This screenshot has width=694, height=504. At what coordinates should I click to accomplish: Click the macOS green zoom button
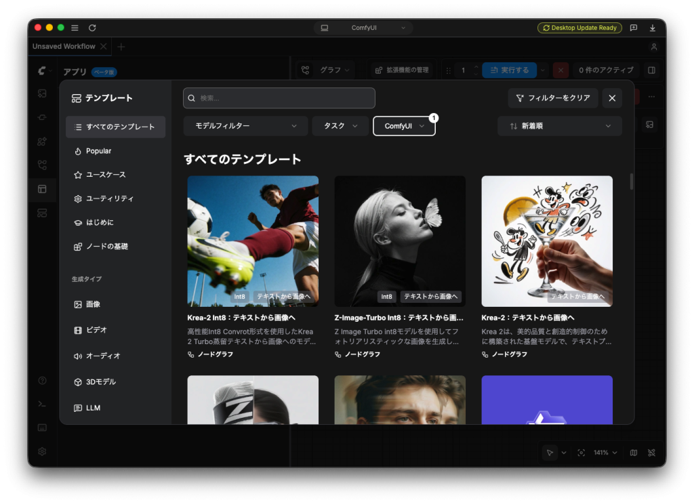point(60,27)
